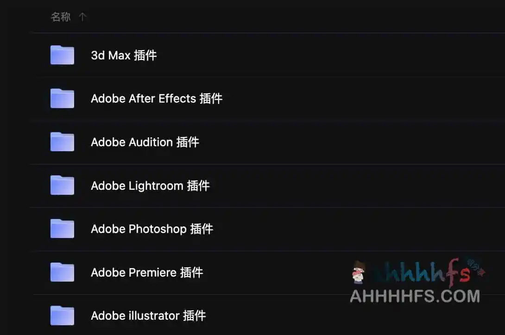The width and height of the screenshot is (505, 335).
Task: Open the Adobe After Effects 插件 name
Action: pyautogui.click(x=157, y=98)
